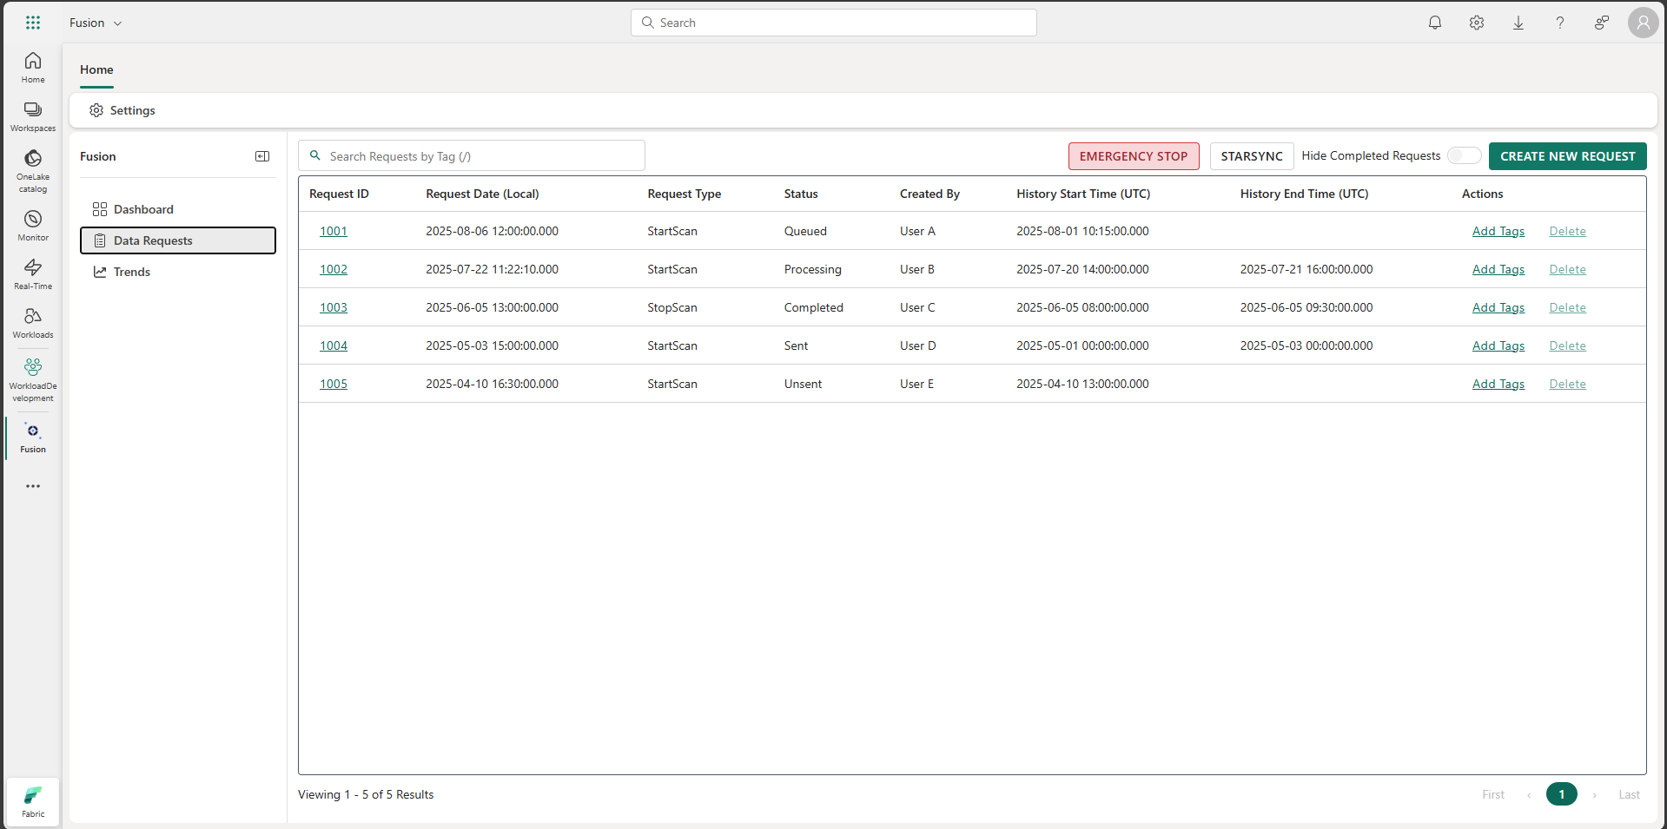Click the EMERGENCY STOP button
1667x829 pixels.
coord(1134,156)
